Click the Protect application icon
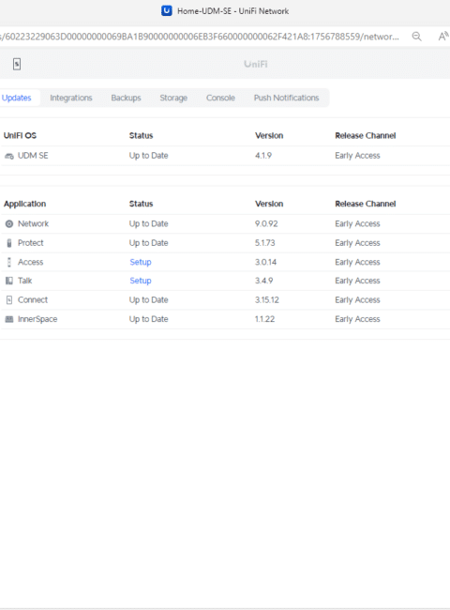The width and height of the screenshot is (450, 610). click(x=9, y=243)
